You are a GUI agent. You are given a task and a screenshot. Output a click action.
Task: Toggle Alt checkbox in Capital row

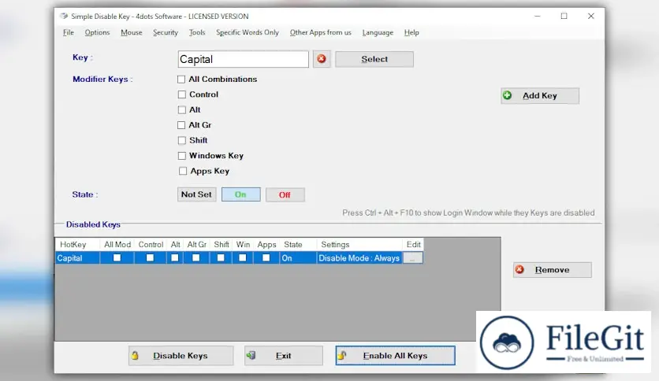[x=175, y=257]
